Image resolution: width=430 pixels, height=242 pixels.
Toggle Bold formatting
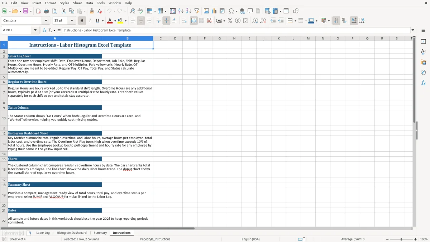point(82,21)
